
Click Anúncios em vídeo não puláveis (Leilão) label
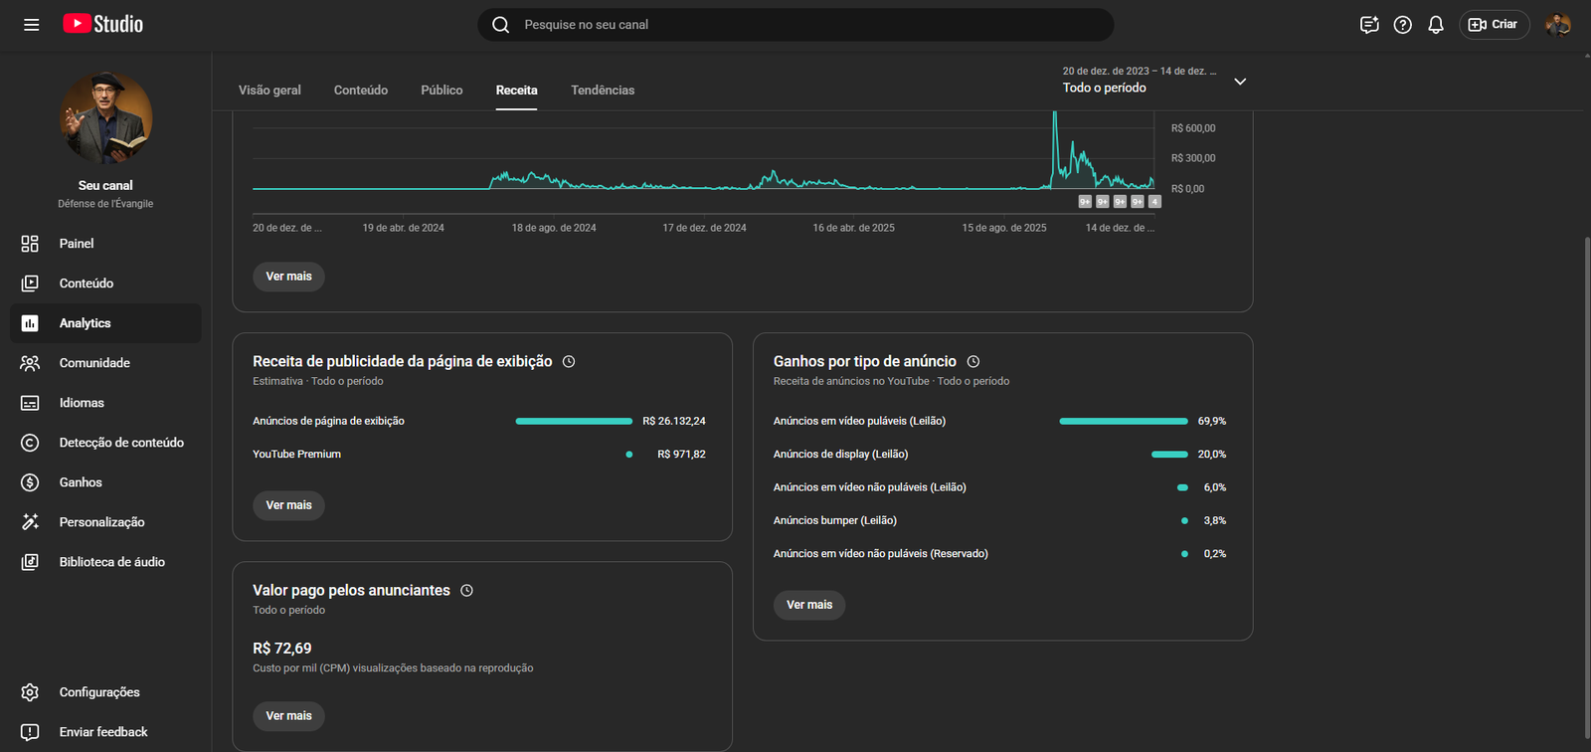point(870,487)
